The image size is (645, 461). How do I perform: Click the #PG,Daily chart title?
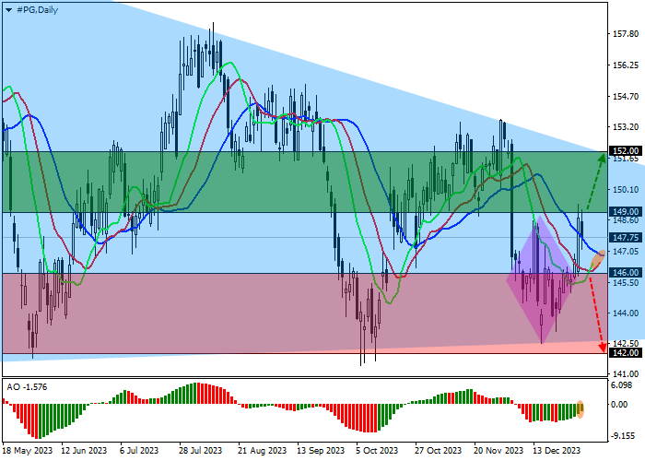point(37,10)
